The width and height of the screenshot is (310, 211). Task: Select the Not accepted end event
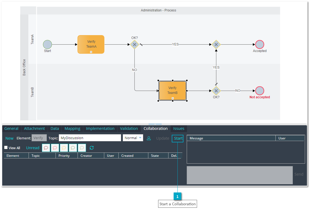point(260,91)
